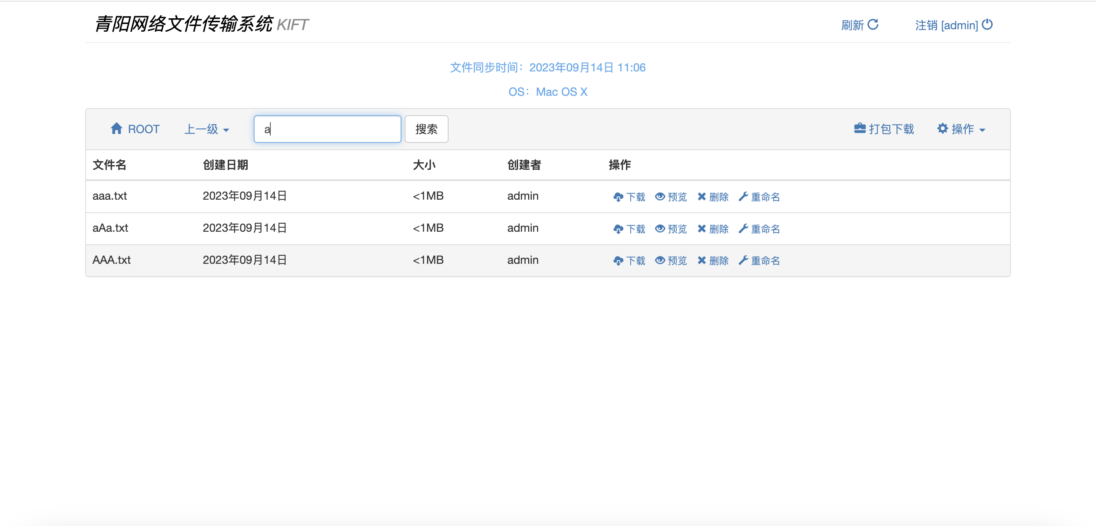Click the refresh circular arrow icon
This screenshot has width=1096, height=526.
873,25
